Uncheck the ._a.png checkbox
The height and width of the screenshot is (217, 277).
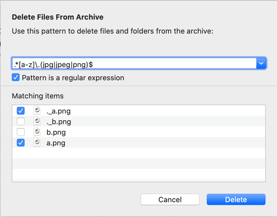point(21,111)
